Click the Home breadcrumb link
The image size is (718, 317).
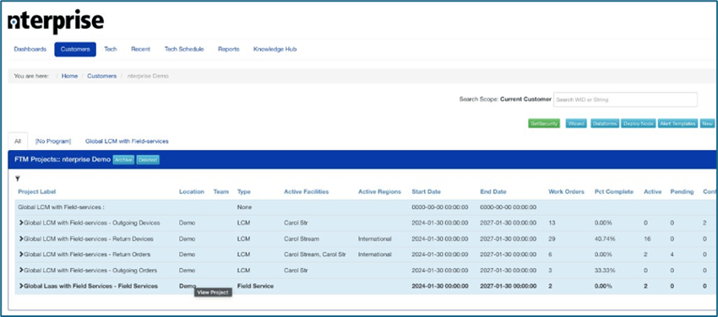point(69,76)
